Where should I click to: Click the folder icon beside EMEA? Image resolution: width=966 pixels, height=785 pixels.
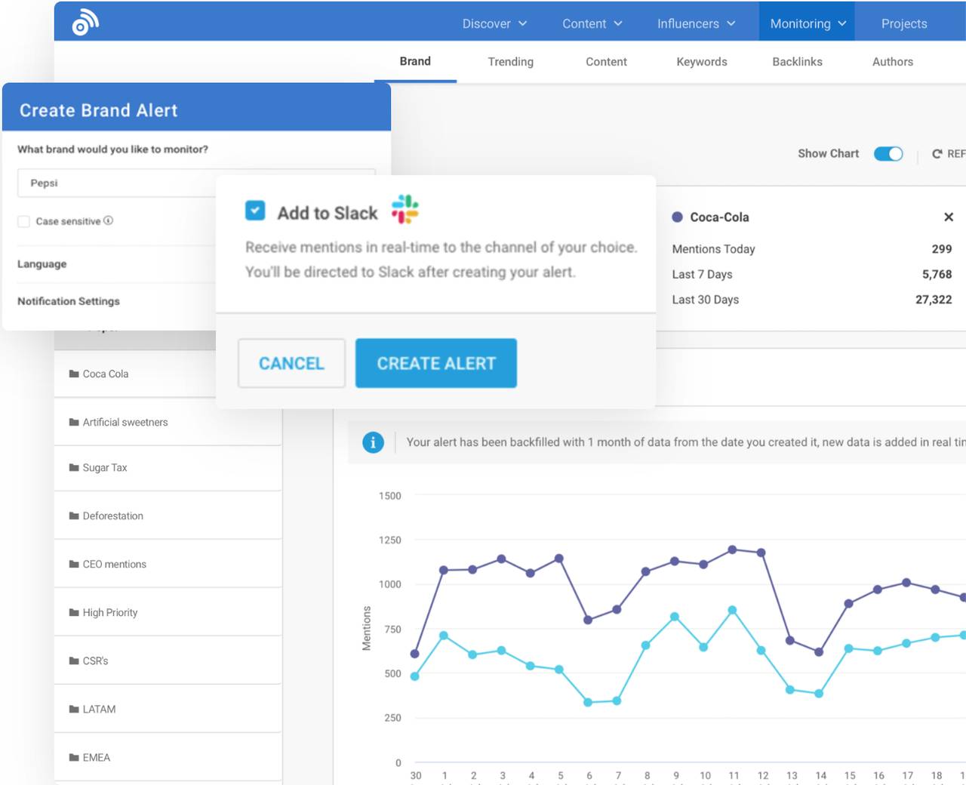(x=73, y=757)
